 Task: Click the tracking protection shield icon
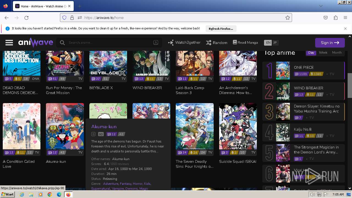click(64, 18)
